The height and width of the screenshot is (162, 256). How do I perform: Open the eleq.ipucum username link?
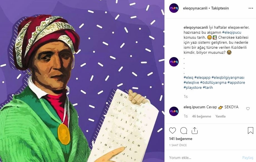194,107
